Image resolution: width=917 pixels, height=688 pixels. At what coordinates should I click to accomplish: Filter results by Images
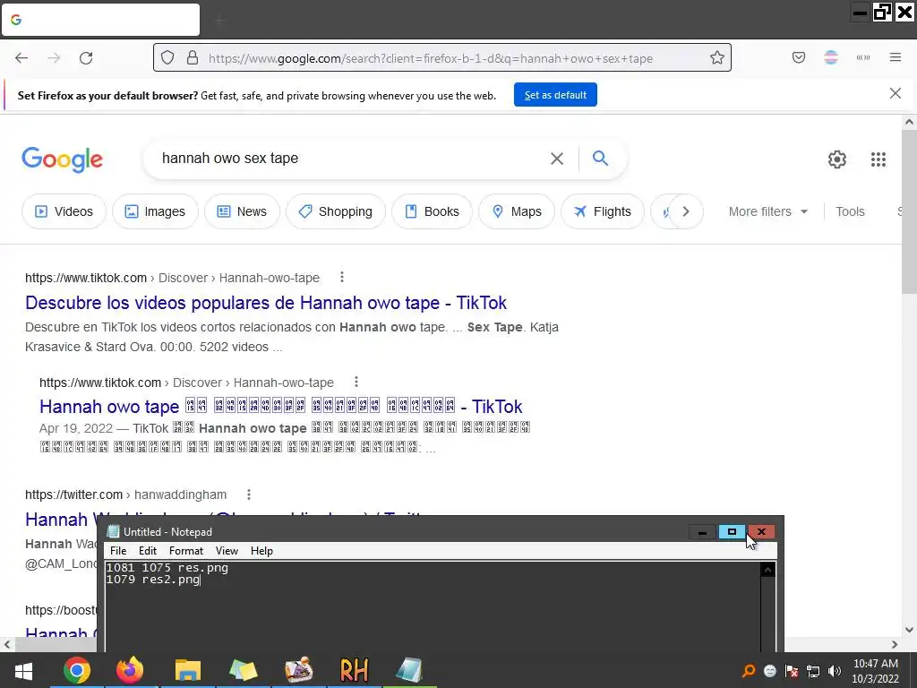tap(156, 211)
